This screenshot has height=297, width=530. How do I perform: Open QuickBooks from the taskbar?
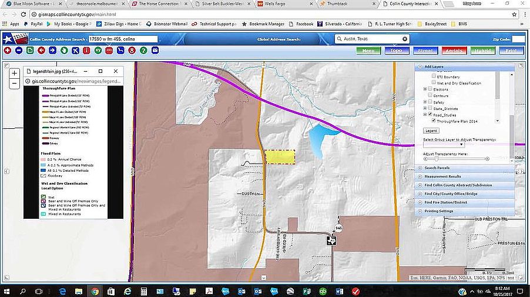tap(323, 291)
